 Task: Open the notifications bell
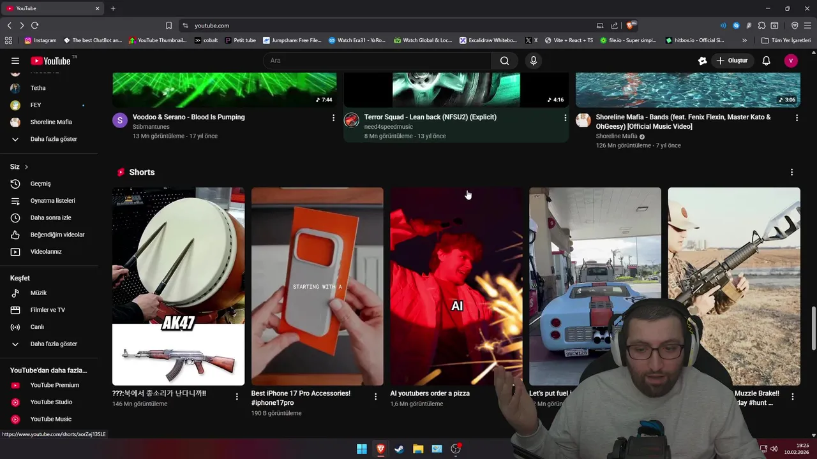click(x=767, y=61)
